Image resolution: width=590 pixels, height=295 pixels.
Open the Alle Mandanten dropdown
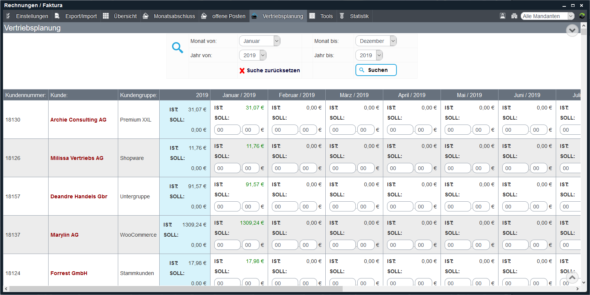[547, 16]
